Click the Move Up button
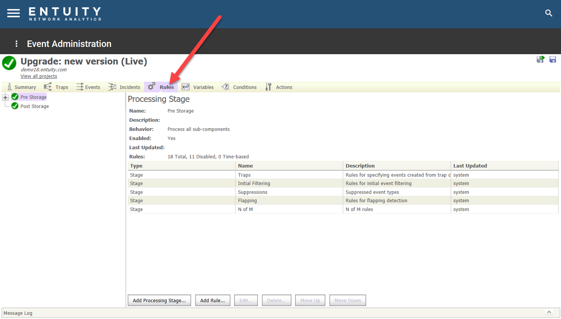The height and width of the screenshot is (319, 561). pyautogui.click(x=310, y=300)
